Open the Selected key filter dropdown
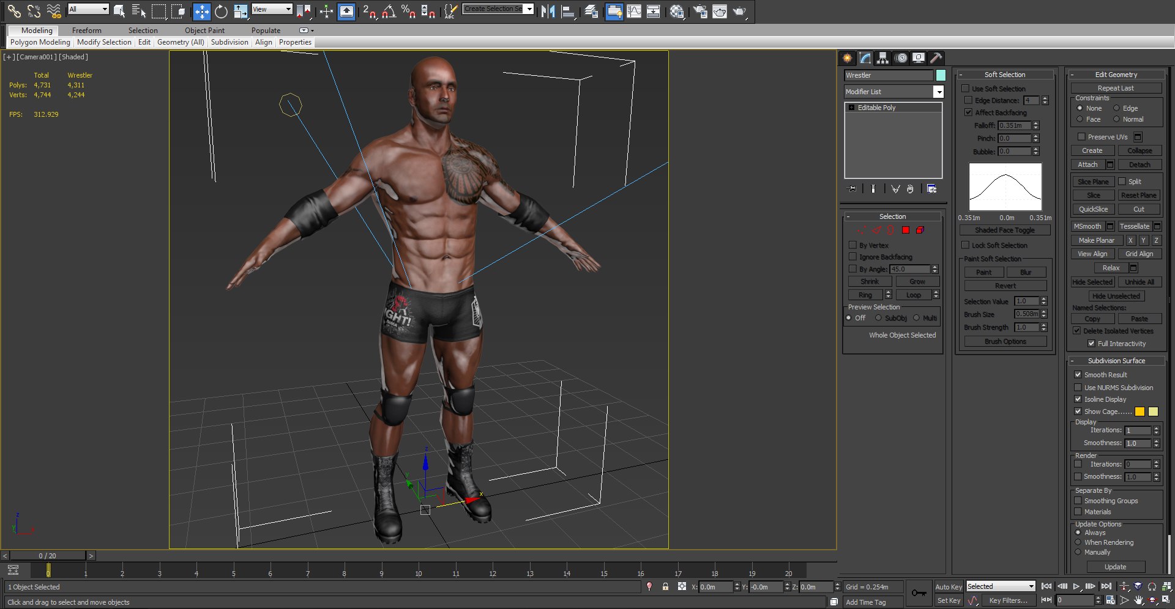The height and width of the screenshot is (609, 1175). coord(1001,586)
